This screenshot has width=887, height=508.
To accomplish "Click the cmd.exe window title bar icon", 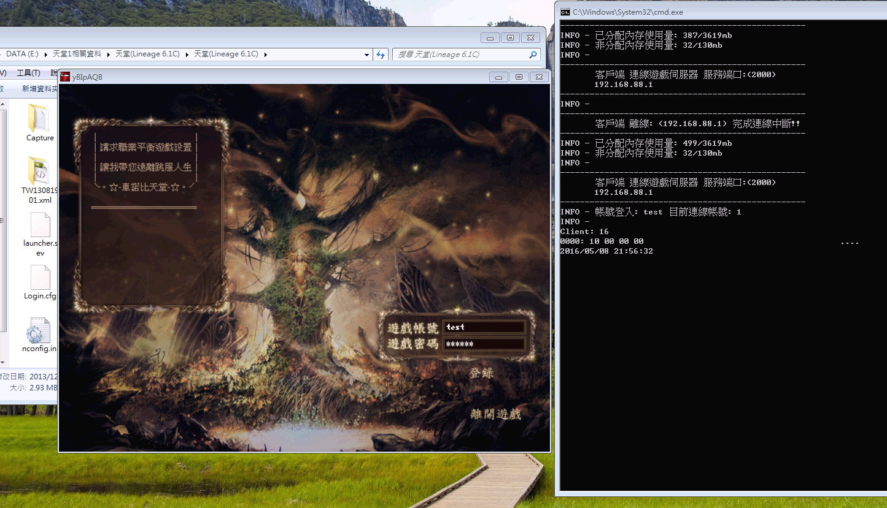I will point(565,12).
